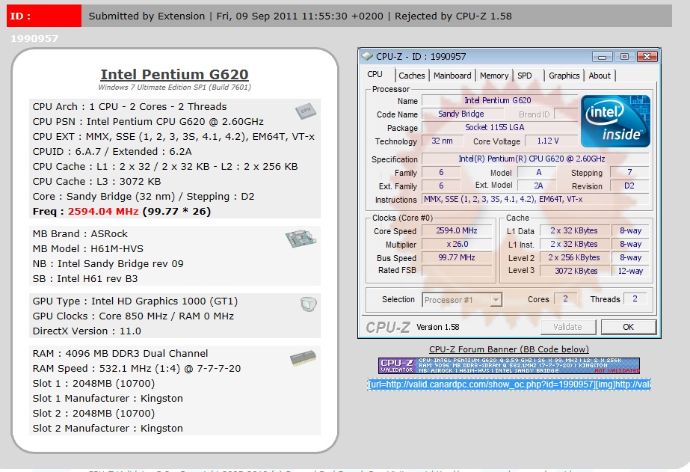Maximize the CPU-Z window
Screen dimensions: 690x472
624,57
